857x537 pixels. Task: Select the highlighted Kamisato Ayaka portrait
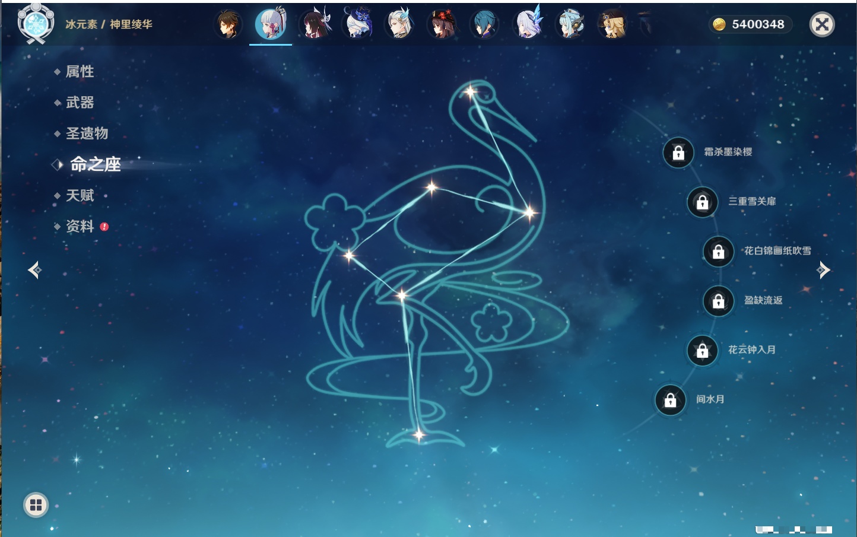click(271, 24)
